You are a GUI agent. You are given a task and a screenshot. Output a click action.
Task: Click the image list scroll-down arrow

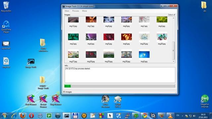pos(174,61)
